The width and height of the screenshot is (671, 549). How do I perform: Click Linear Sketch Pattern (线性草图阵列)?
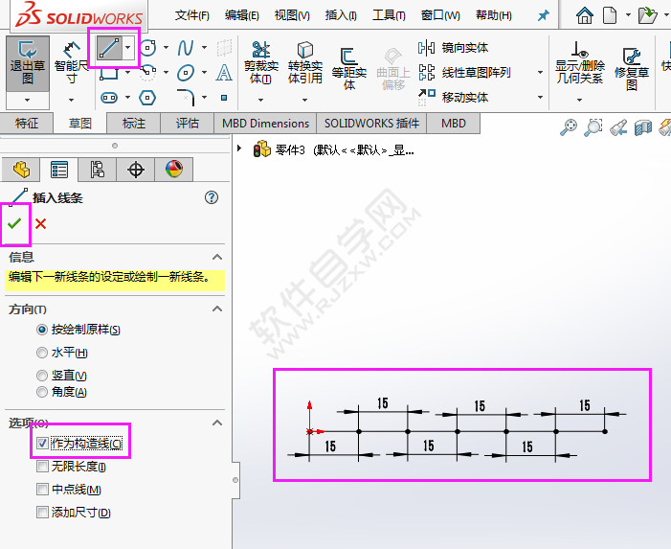tap(465, 73)
